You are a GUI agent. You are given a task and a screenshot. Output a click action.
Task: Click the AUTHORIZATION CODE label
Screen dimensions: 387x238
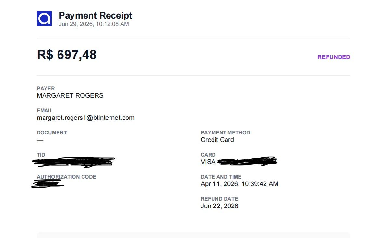66,177
